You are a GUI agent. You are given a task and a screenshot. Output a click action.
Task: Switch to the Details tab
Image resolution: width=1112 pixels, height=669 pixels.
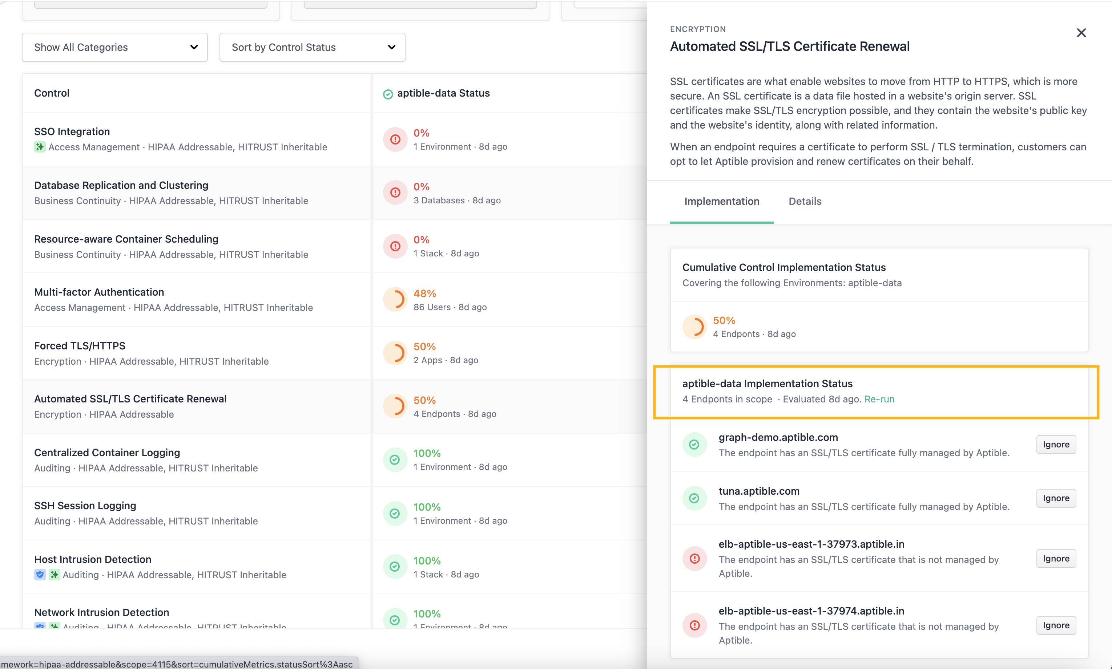805,202
